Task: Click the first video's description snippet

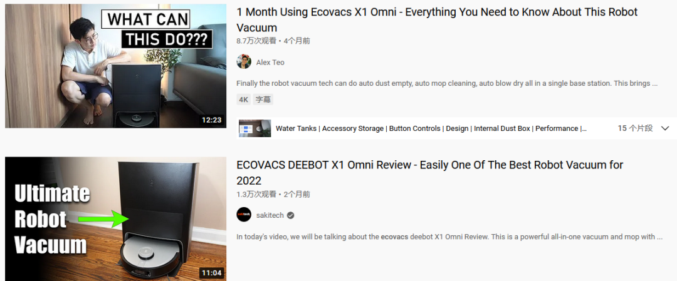Action: point(447,83)
